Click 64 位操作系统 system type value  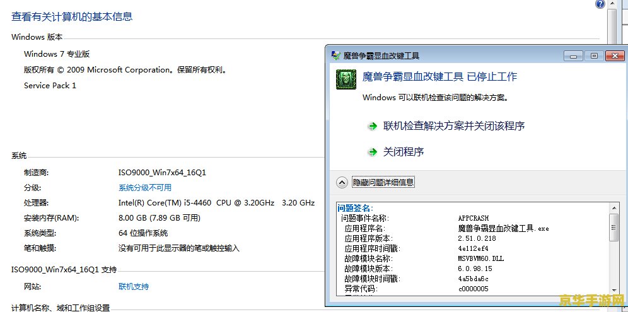coord(143,233)
